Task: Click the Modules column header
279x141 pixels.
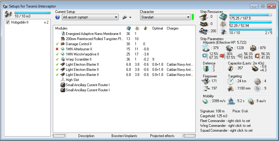Action: click(x=61, y=28)
